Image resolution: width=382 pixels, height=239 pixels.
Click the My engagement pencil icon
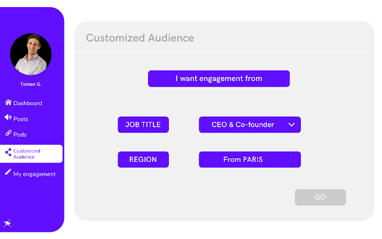pos(8,173)
